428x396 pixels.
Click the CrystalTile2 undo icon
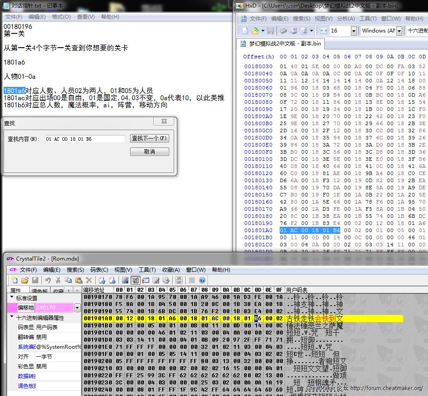[x=48, y=280]
